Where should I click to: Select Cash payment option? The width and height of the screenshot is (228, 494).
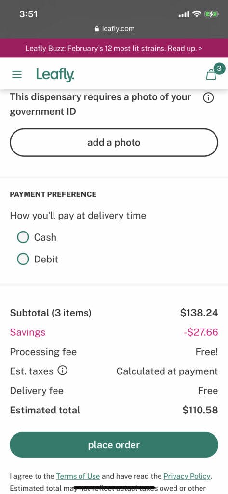click(23, 237)
